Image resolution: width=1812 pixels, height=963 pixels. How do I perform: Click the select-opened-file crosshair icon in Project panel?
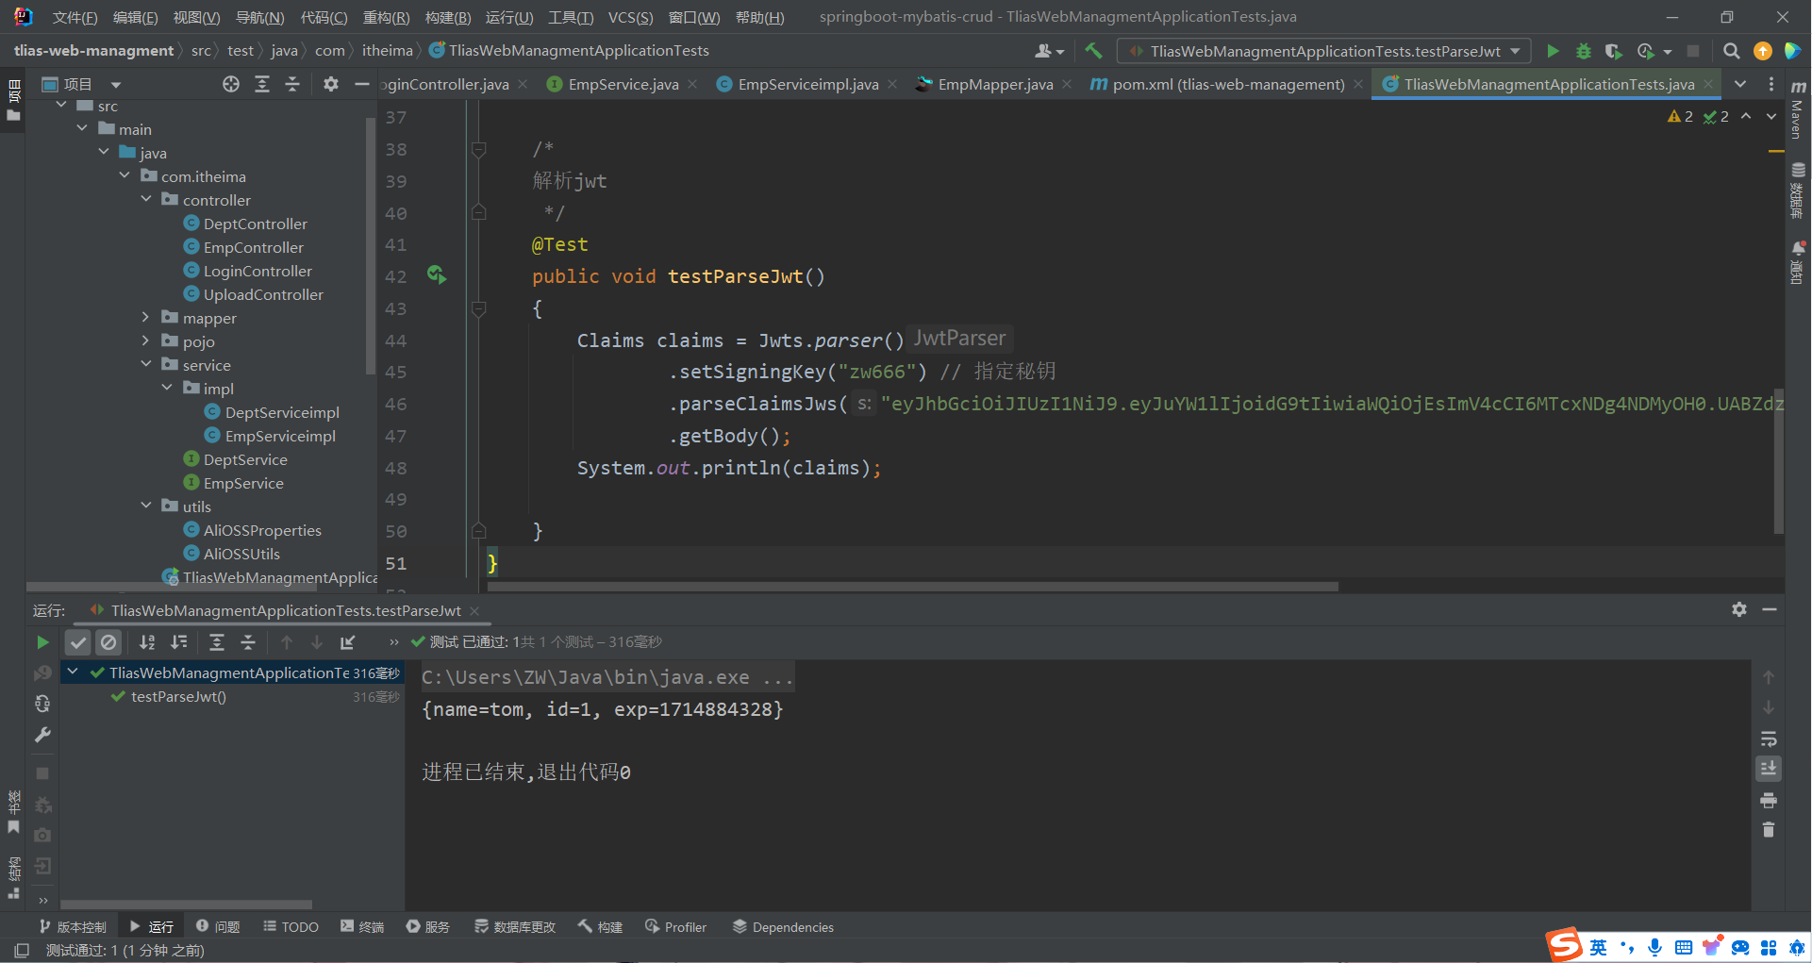coord(231,85)
